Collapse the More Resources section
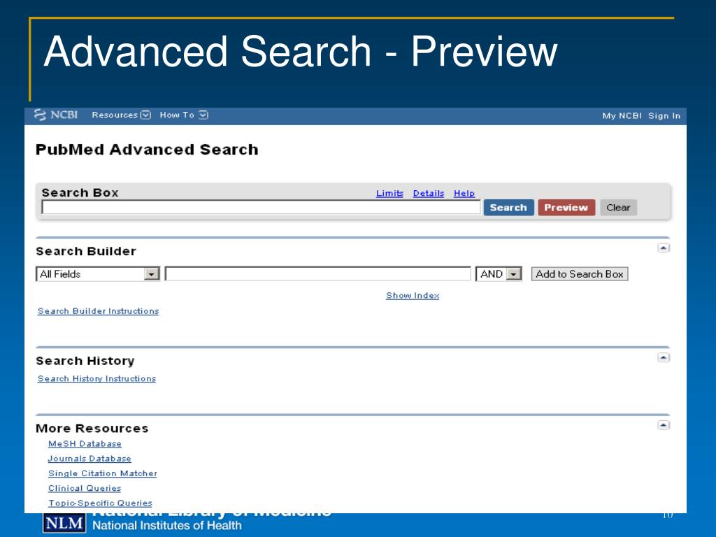The image size is (716, 537). 664,425
